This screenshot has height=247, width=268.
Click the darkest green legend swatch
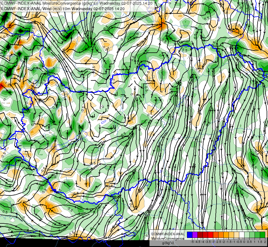tap(263, 235)
